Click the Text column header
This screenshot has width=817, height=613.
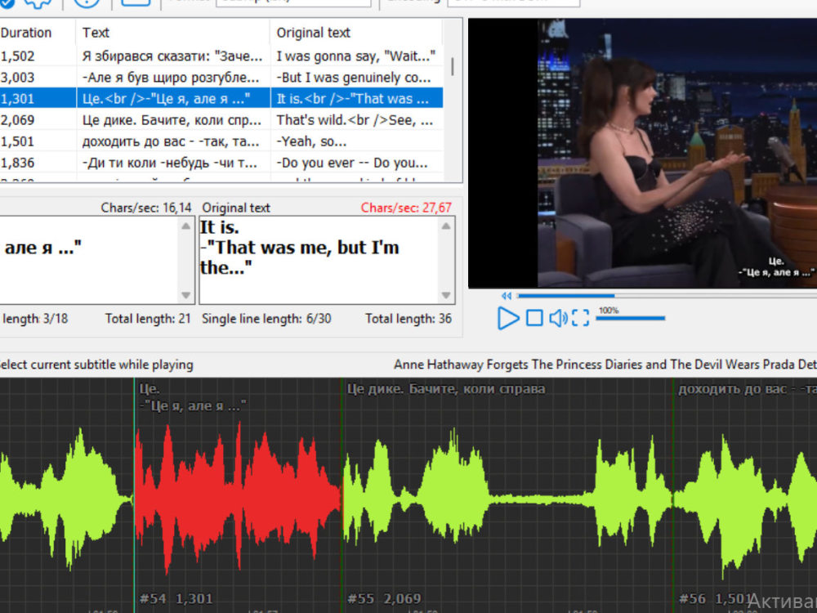173,33
